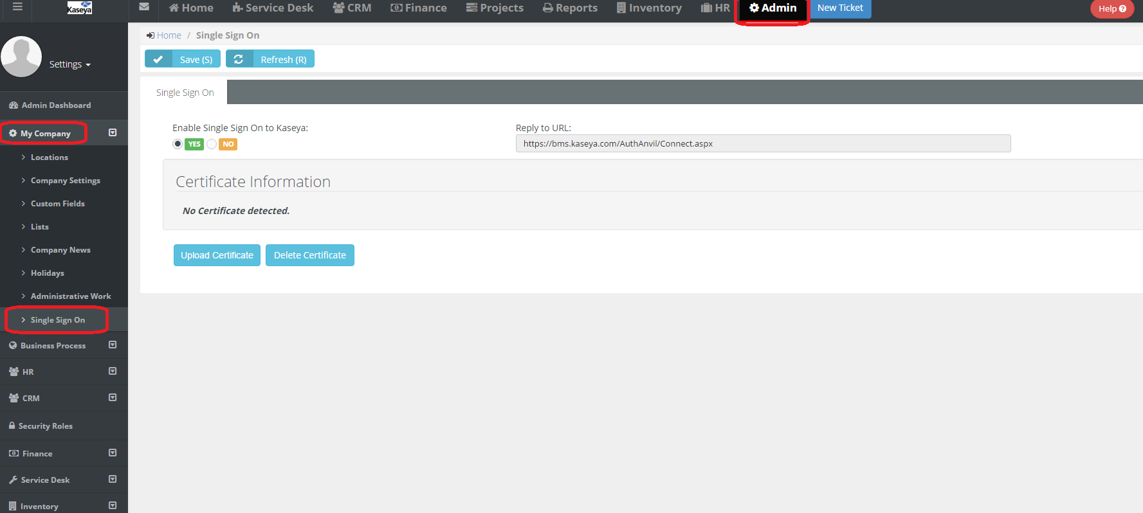The height and width of the screenshot is (513, 1143).
Task: Click the Refresh circular arrows icon
Action: (239, 59)
